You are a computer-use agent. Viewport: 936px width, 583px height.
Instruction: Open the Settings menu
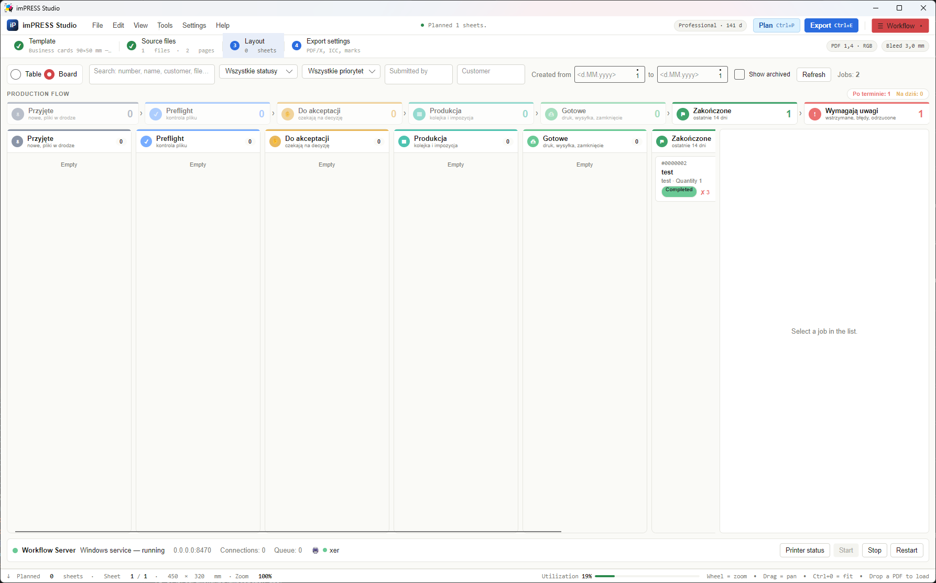pos(194,25)
